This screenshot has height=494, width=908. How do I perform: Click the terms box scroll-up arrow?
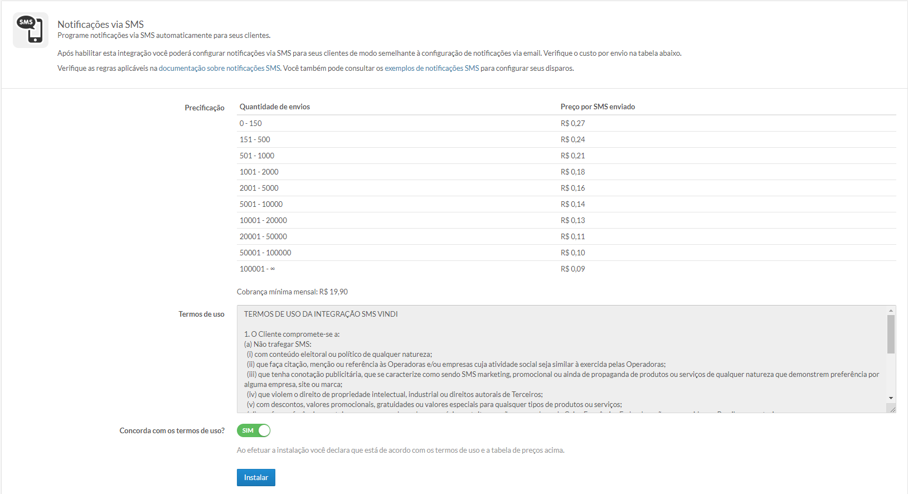tap(891, 311)
